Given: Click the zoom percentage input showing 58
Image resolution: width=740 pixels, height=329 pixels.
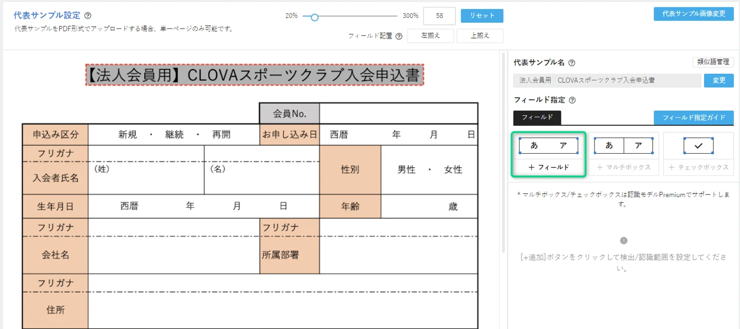Looking at the screenshot, I should tap(439, 16).
